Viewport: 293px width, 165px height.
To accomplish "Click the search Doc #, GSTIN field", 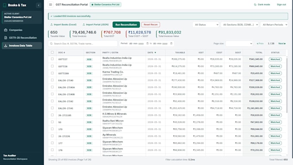I will (x=83, y=44).
